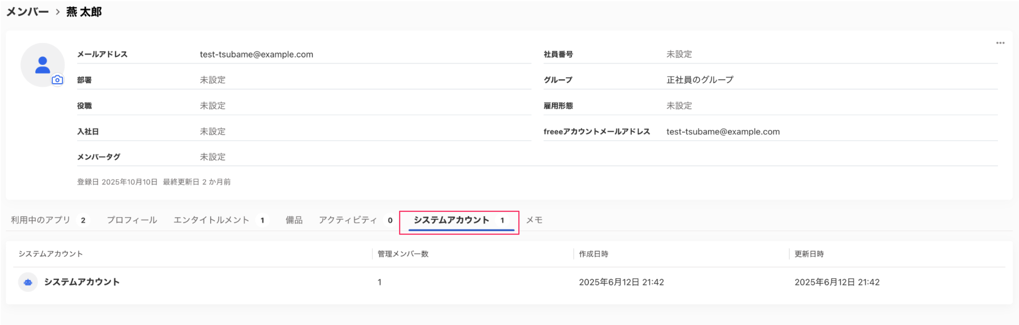
Task: Click the 社員番号 value 未設定
Action: [x=679, y=54]
